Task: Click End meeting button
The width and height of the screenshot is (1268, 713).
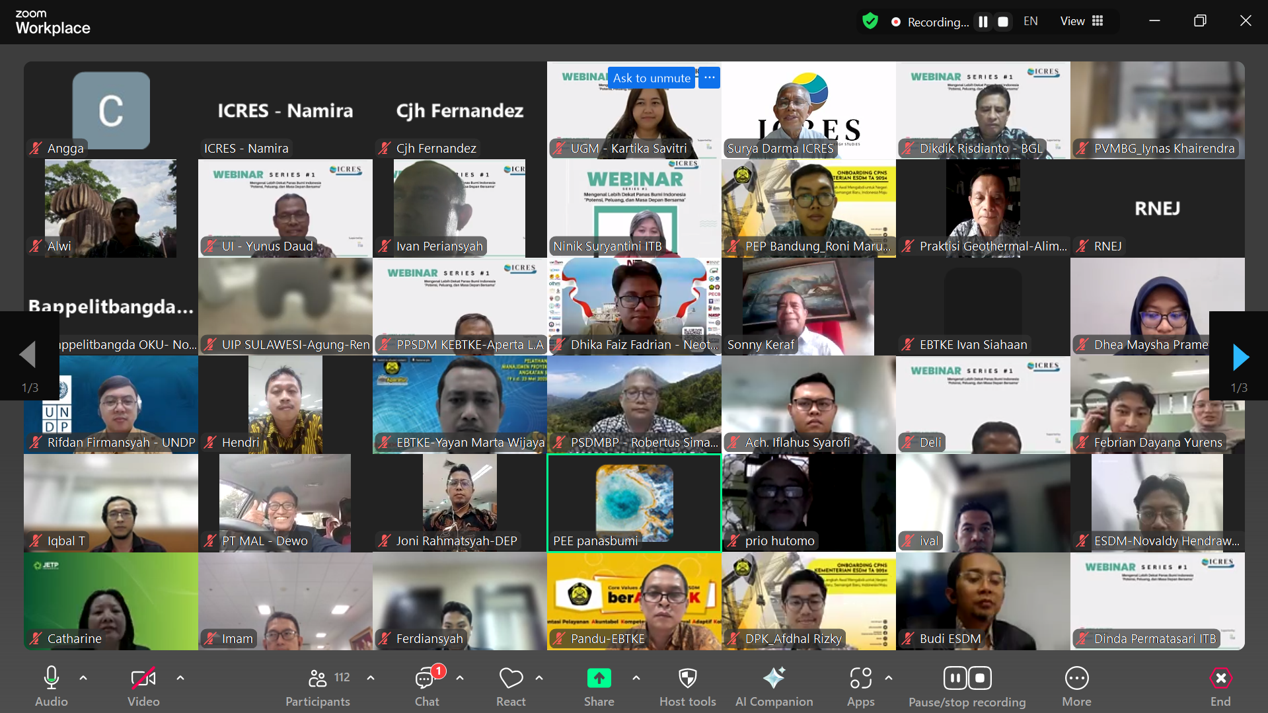Action: pyautogui.click(x=1220, y=687)
